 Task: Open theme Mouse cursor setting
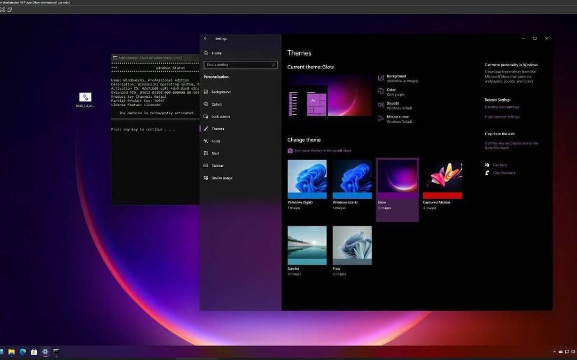(x=395, y=119)
